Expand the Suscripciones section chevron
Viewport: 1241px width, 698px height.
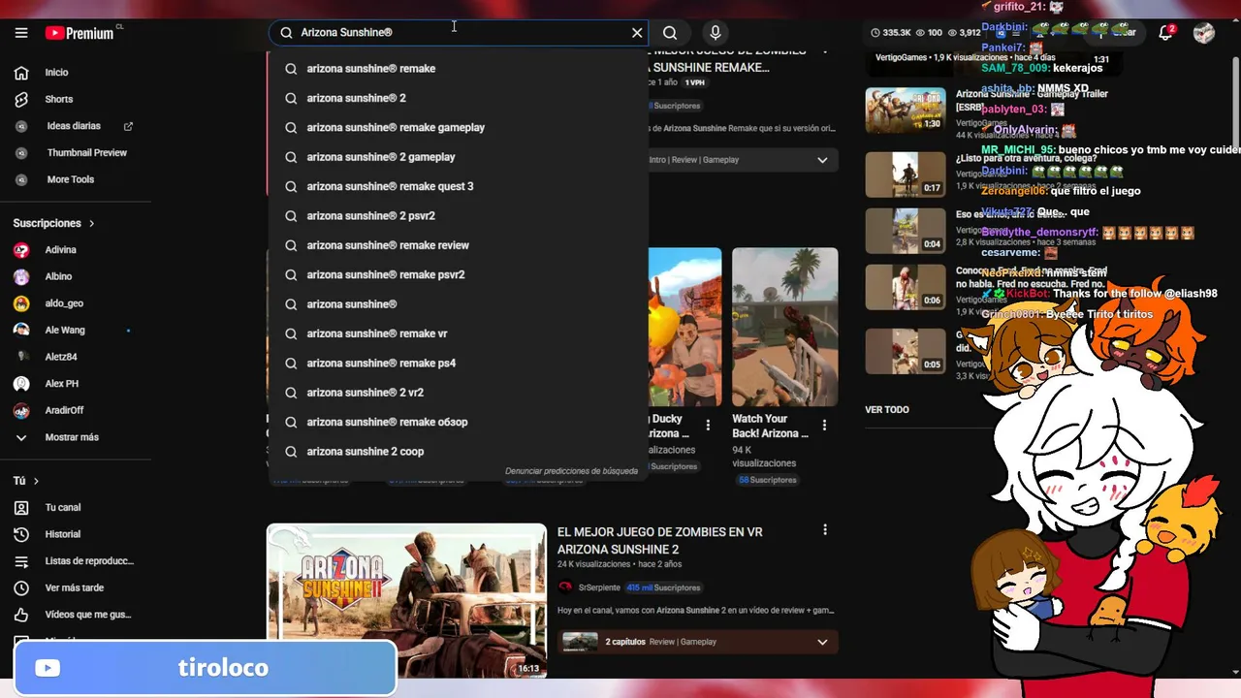pos(92,223)
